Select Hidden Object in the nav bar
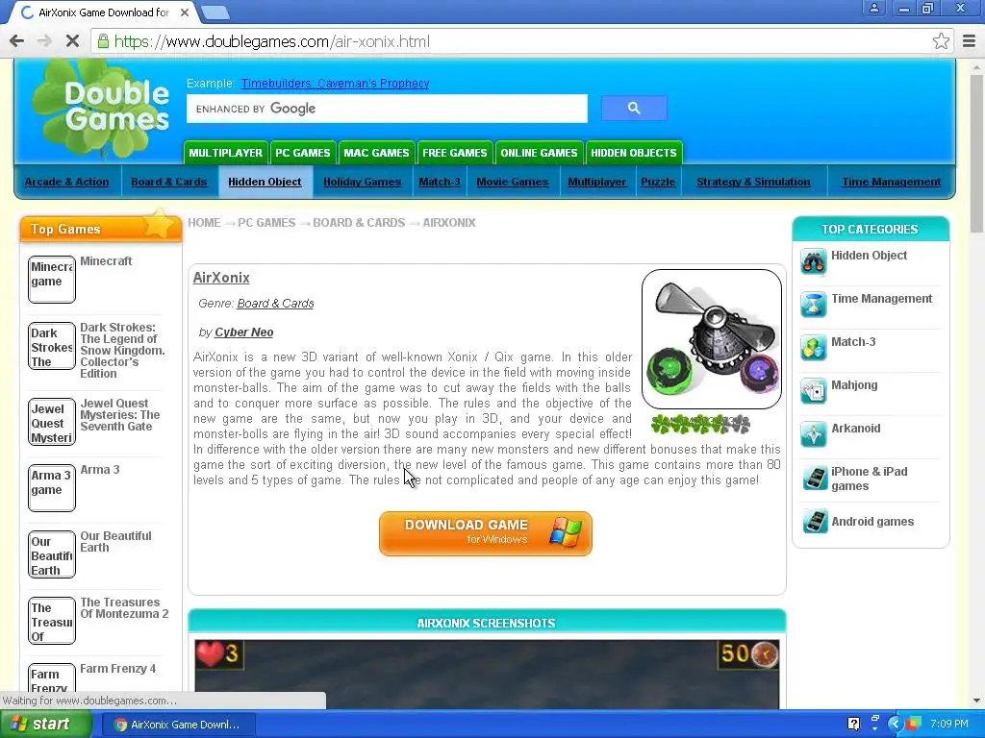985x738 pixels. coord(265,182)
